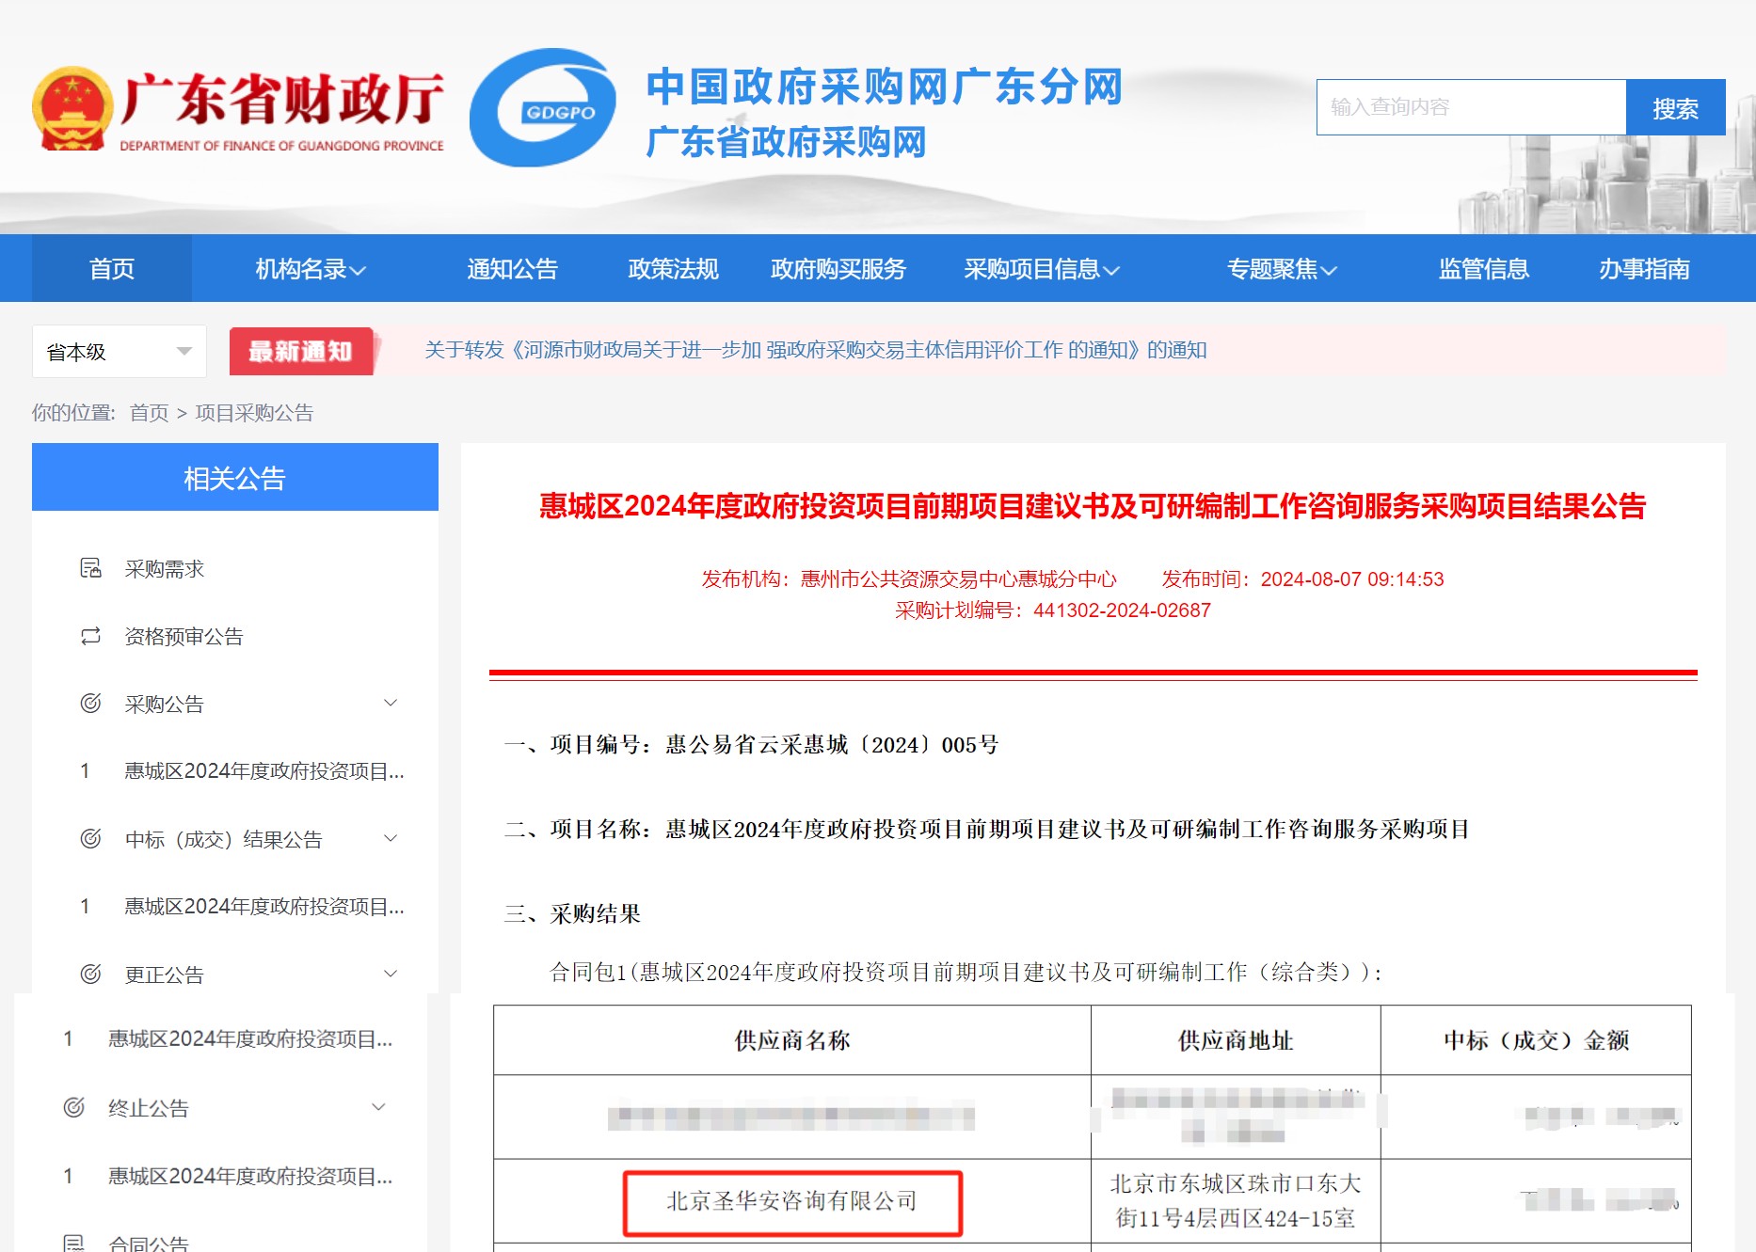Click the target icon beside 采购公告
The image size is (1756, 1252).
point(90,704)
